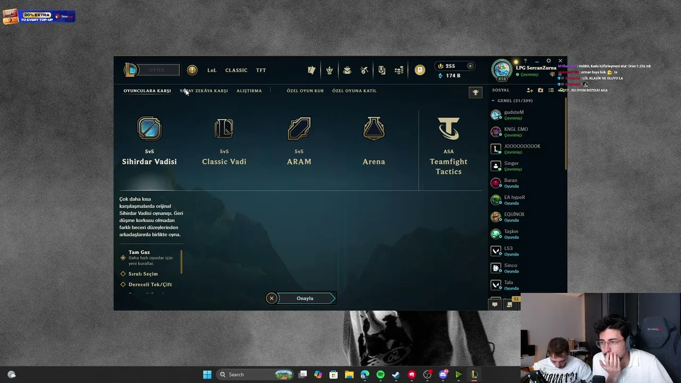The width and height of the screenshot is (681, 383).
Task: Open Spotify from the taskbar
Action: [380, 374]
